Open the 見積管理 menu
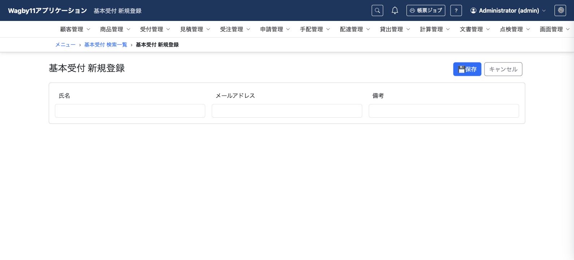This screenshot has height=260, width=574. coord(195,29)
